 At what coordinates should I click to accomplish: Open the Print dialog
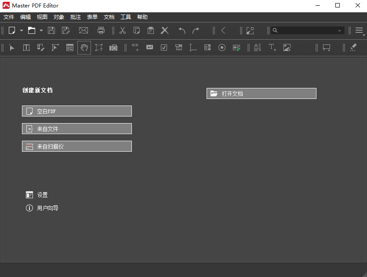pos(101,30)
